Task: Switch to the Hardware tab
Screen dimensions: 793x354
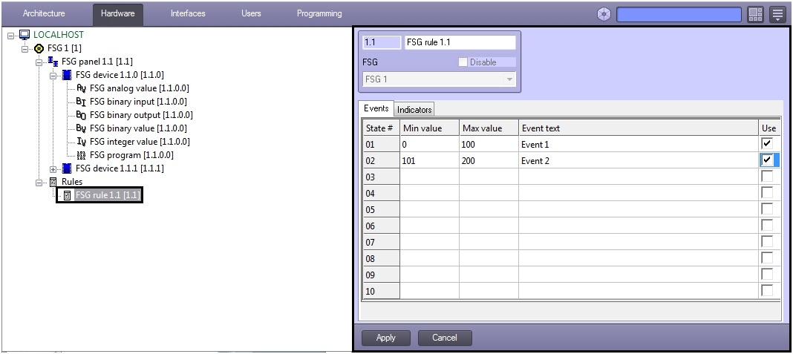Action: point(118,13)
